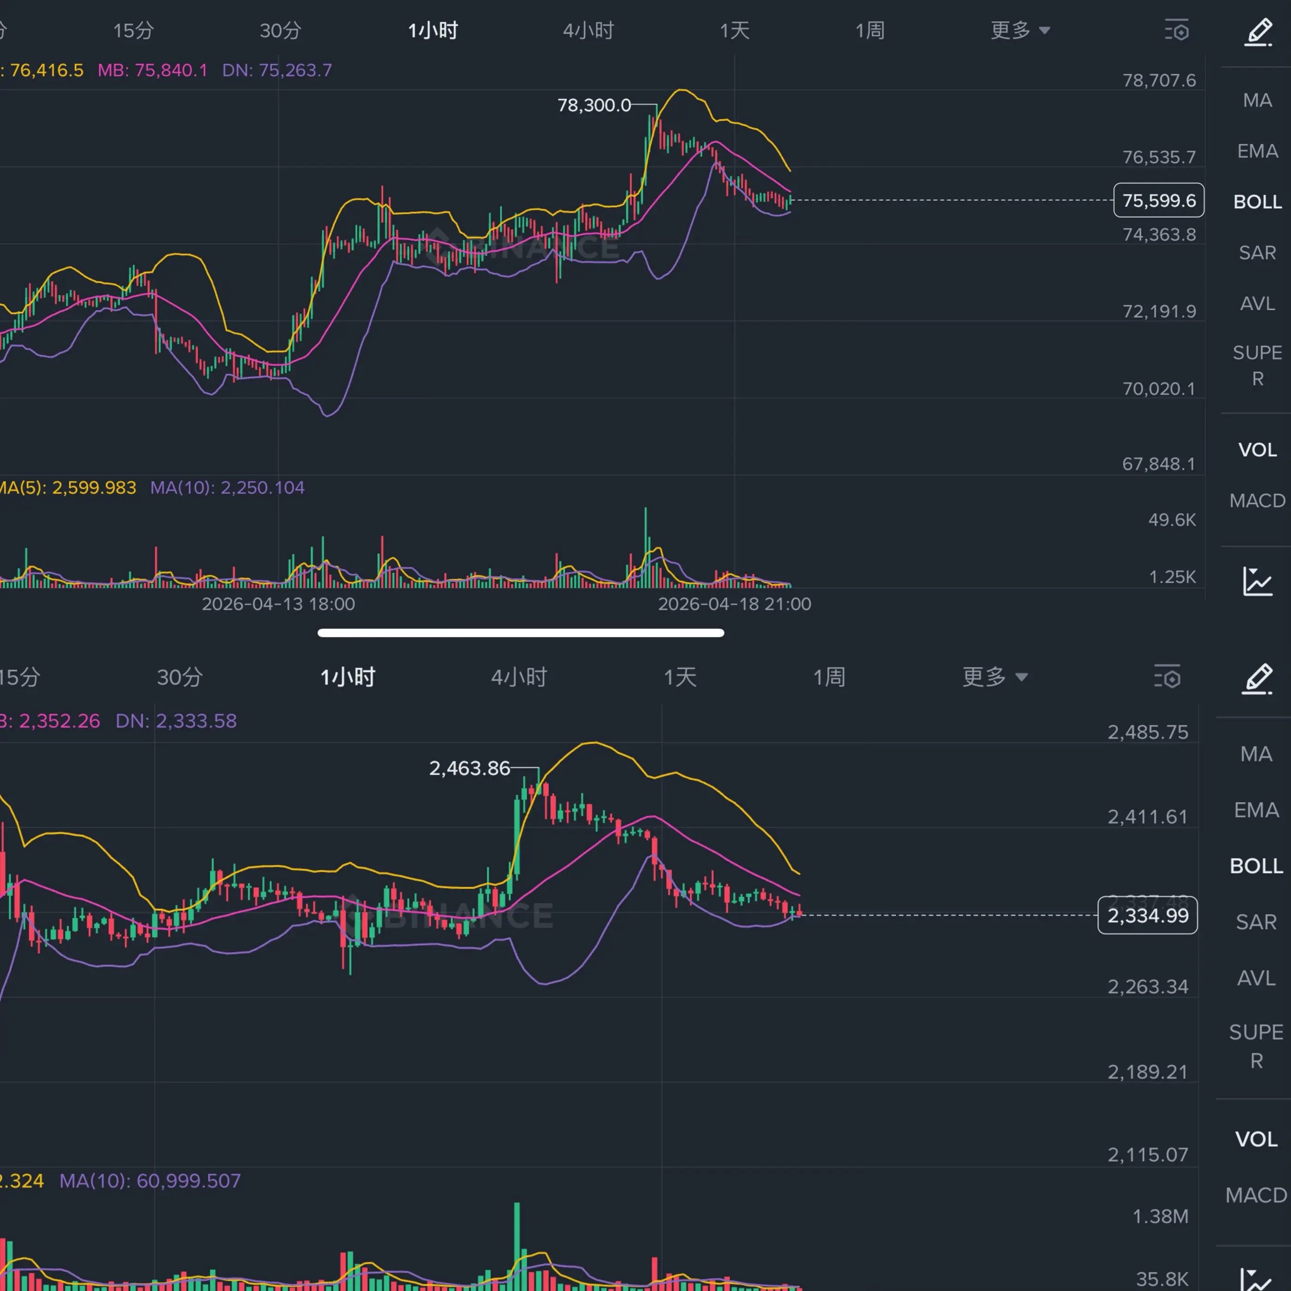Enable MA indicator on top chart

[1257, 100]
